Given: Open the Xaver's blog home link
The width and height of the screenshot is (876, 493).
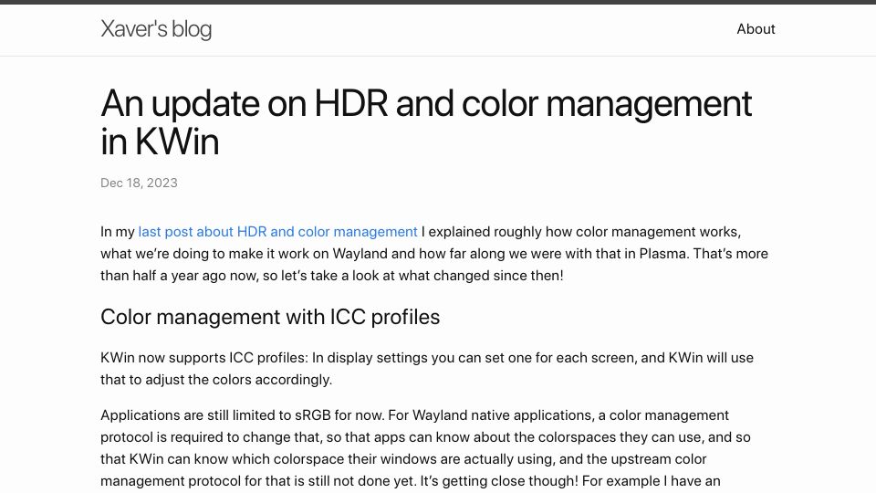Looking at the screenshot, I should tap(156, 29).
